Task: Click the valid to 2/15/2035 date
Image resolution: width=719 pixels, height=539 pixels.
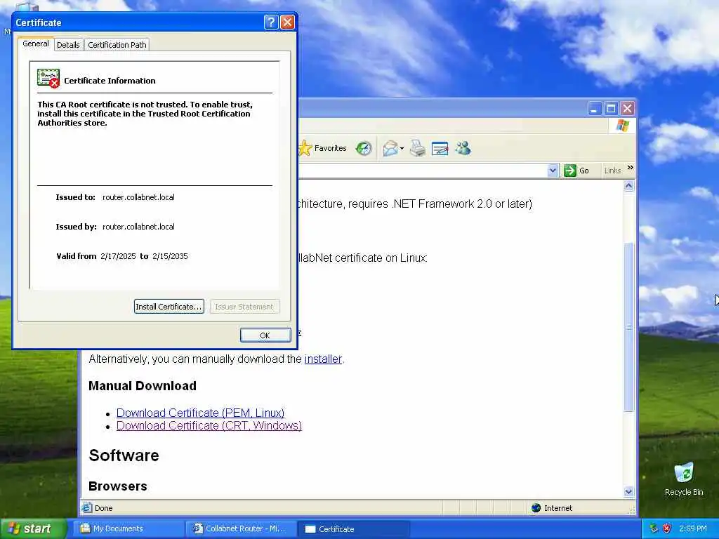Action: [170, 256]
